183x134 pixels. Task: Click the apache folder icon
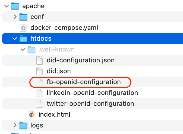pyautogui.click(x=15, y=6)
